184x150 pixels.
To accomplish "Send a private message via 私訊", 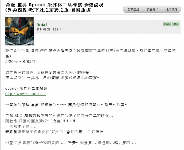I will 167,24.
